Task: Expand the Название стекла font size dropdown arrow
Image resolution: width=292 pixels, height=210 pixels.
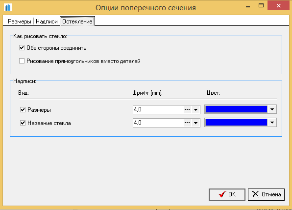Action: (195, 123)
